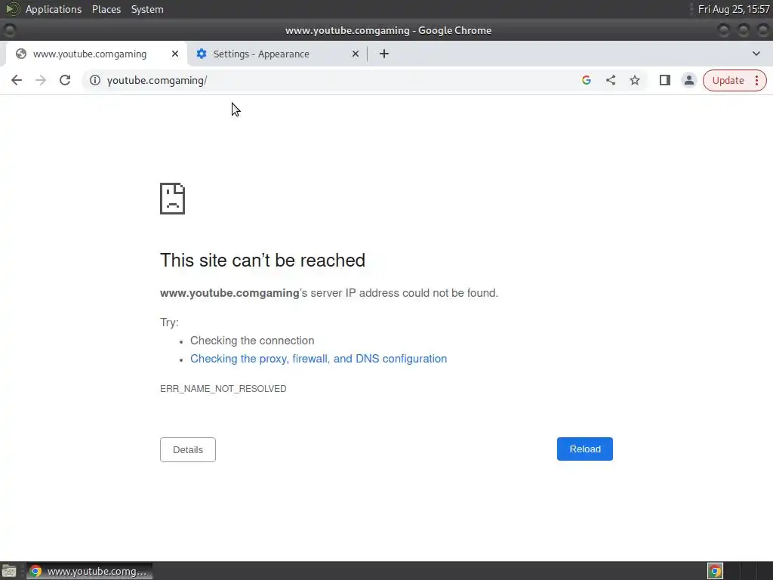Click the forward navigation arrow
773x580 pixels.
(41, 80)
